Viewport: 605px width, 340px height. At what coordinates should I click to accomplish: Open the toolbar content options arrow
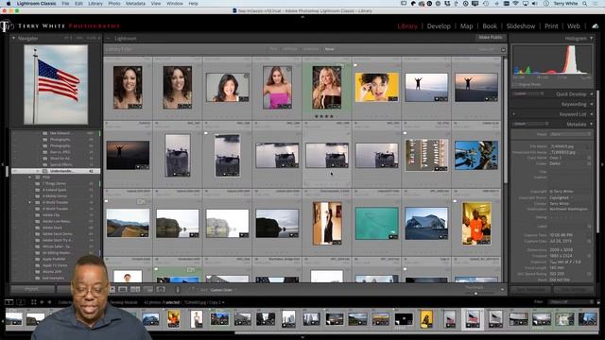pyautogui.click(x=502, y=290)
